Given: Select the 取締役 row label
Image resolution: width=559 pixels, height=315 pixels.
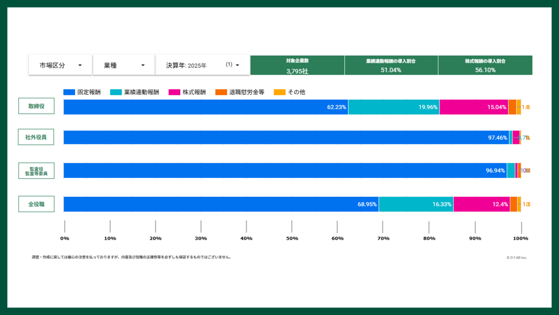Looking at the screenshot, I should pos(36,106).
